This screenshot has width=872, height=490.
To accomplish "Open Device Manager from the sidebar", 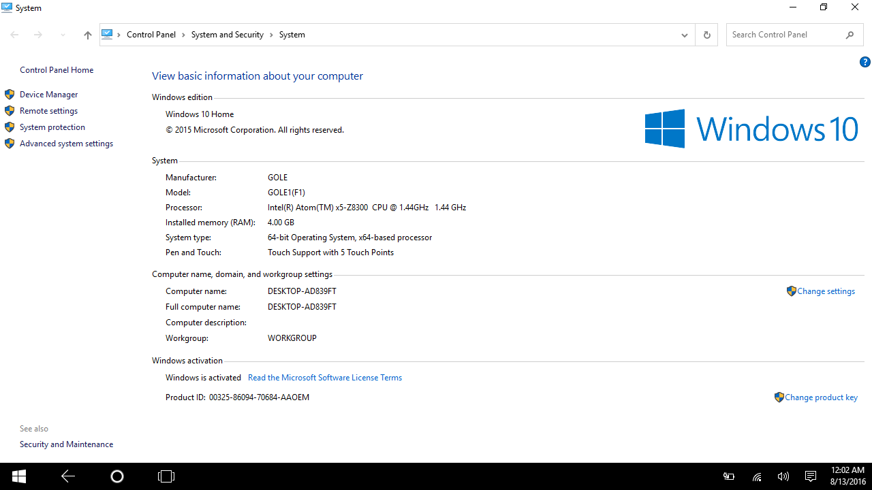I will [48, 95].
